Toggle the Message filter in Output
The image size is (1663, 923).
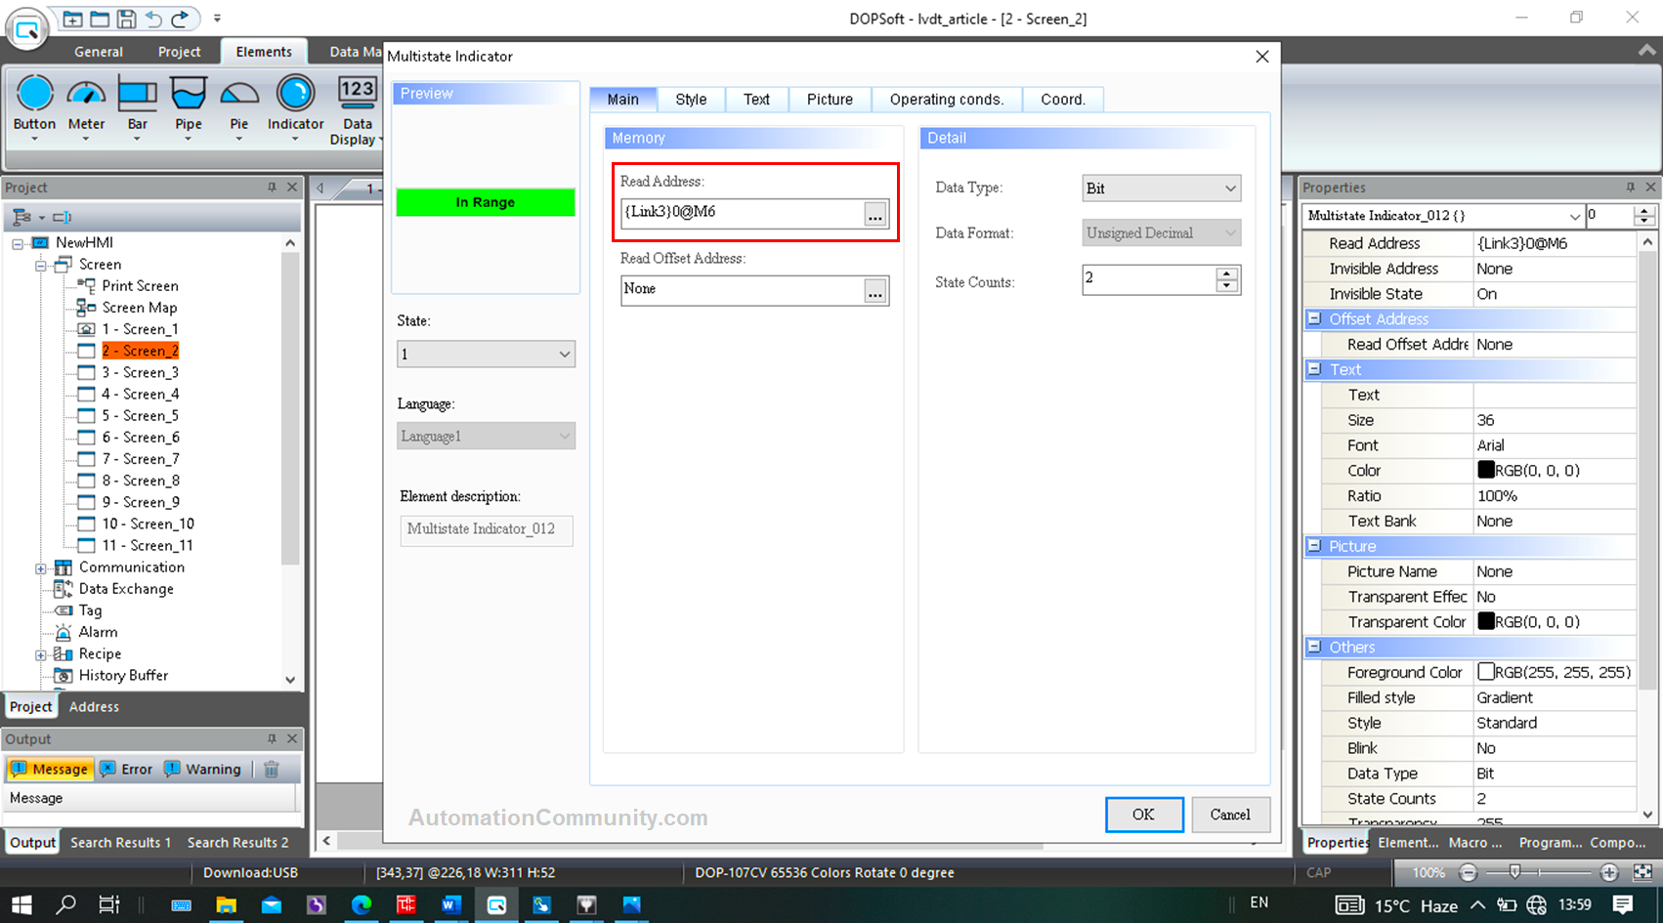point(49,769)
